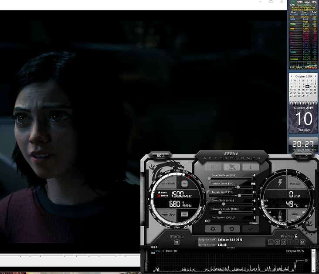Toggle the profile lock padlock

(296, 236)
